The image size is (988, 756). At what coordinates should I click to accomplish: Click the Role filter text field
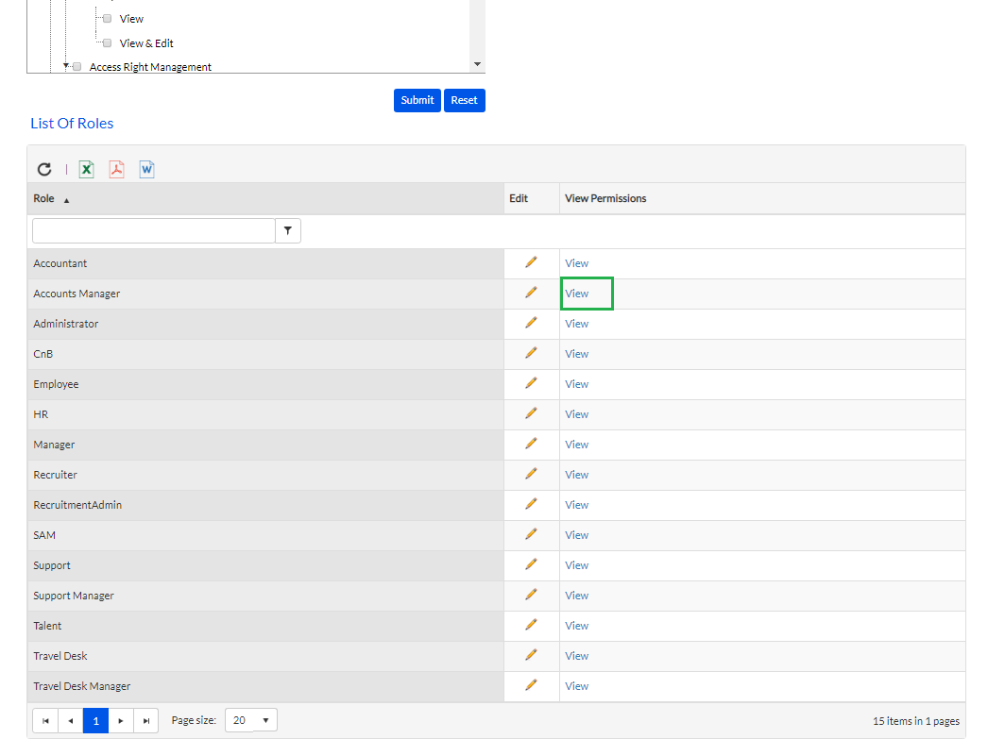tap(153, 231)
